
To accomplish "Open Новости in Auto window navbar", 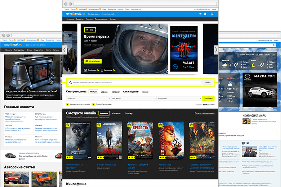I will click(x=8, y=50).
